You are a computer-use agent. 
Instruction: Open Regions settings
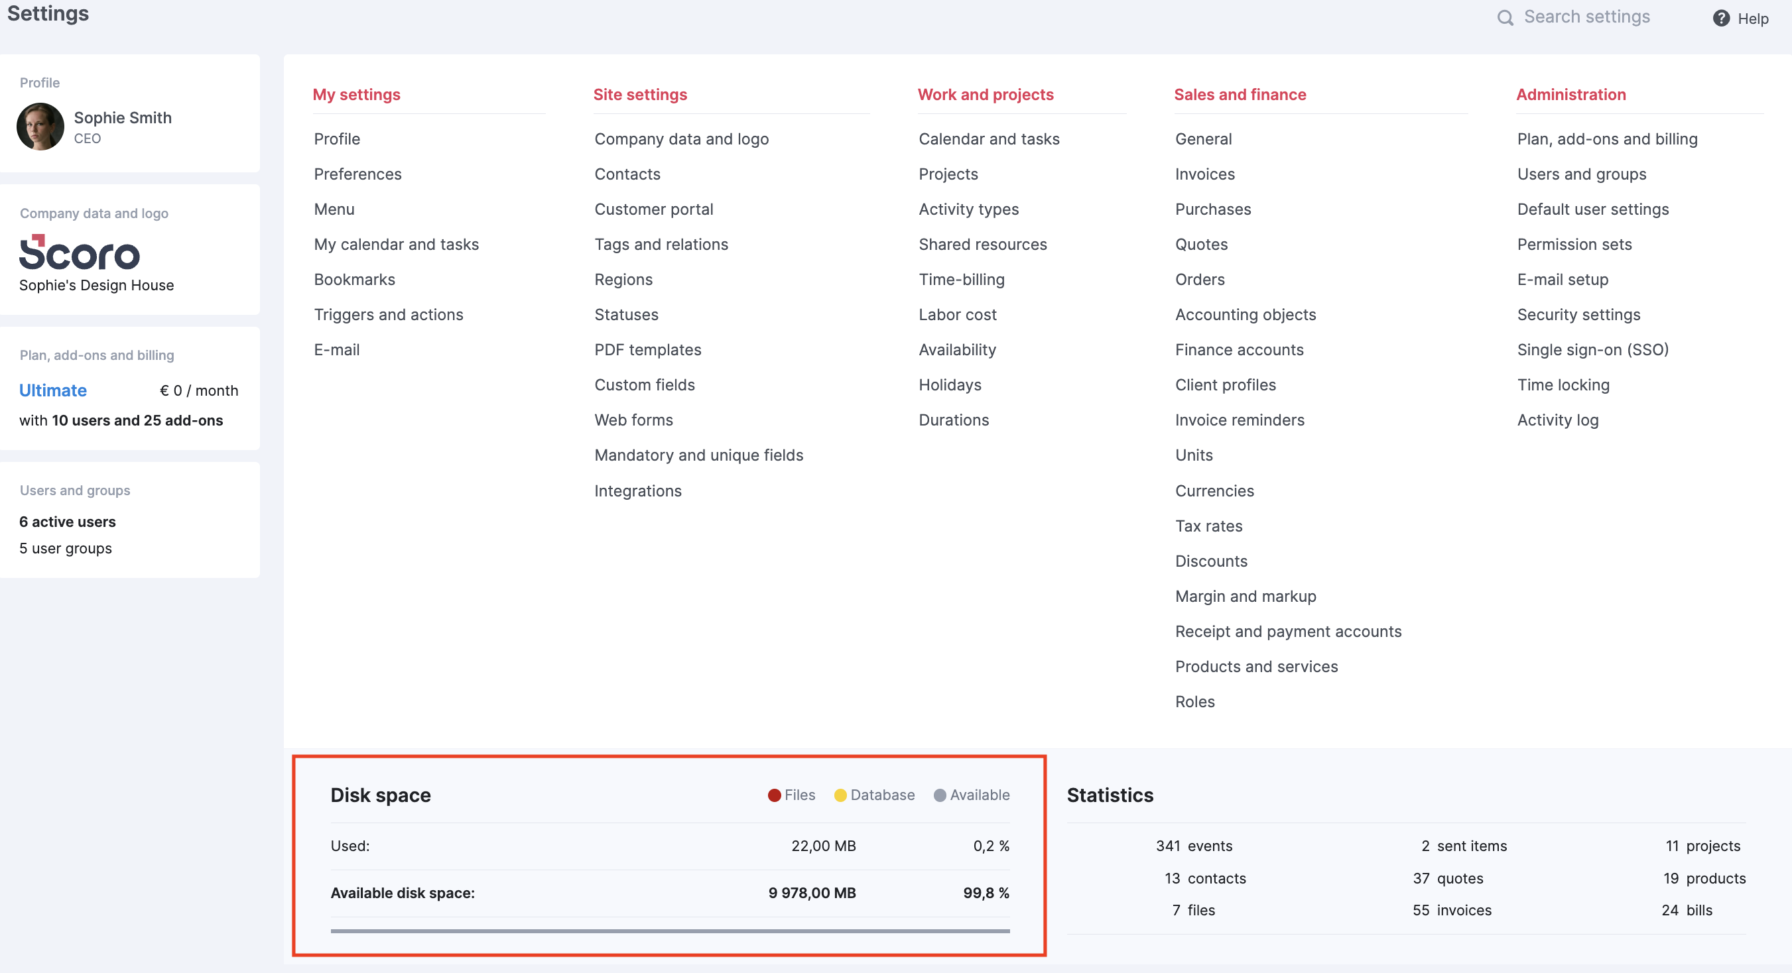tap(623, 280)
